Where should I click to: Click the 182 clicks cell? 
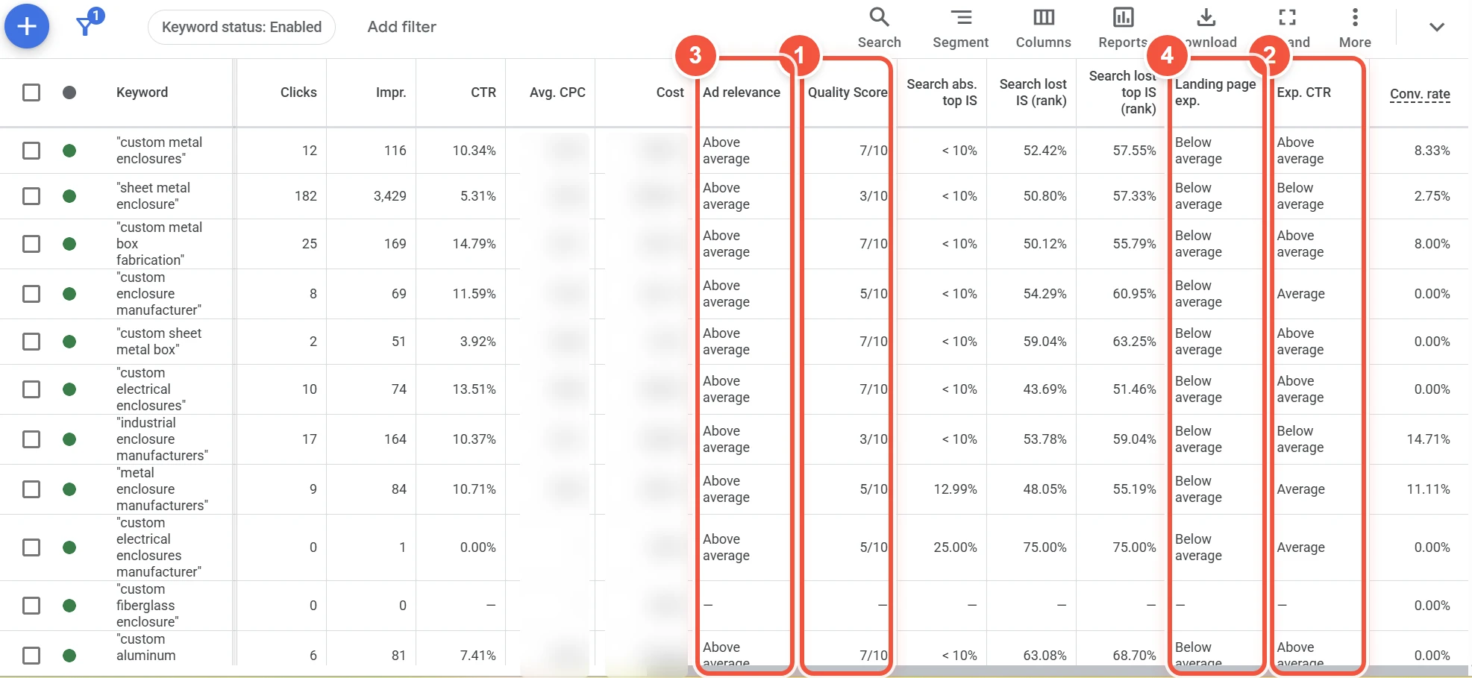point(305,196)
